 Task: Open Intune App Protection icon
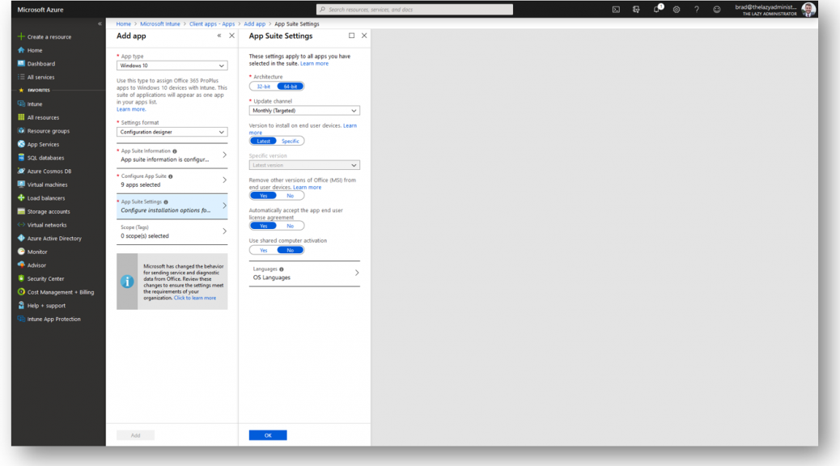tap(21, 319)
